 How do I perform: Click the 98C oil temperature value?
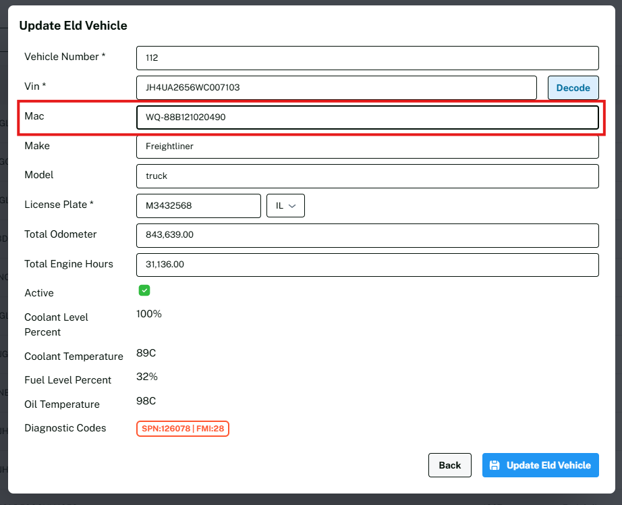point(146,401)
